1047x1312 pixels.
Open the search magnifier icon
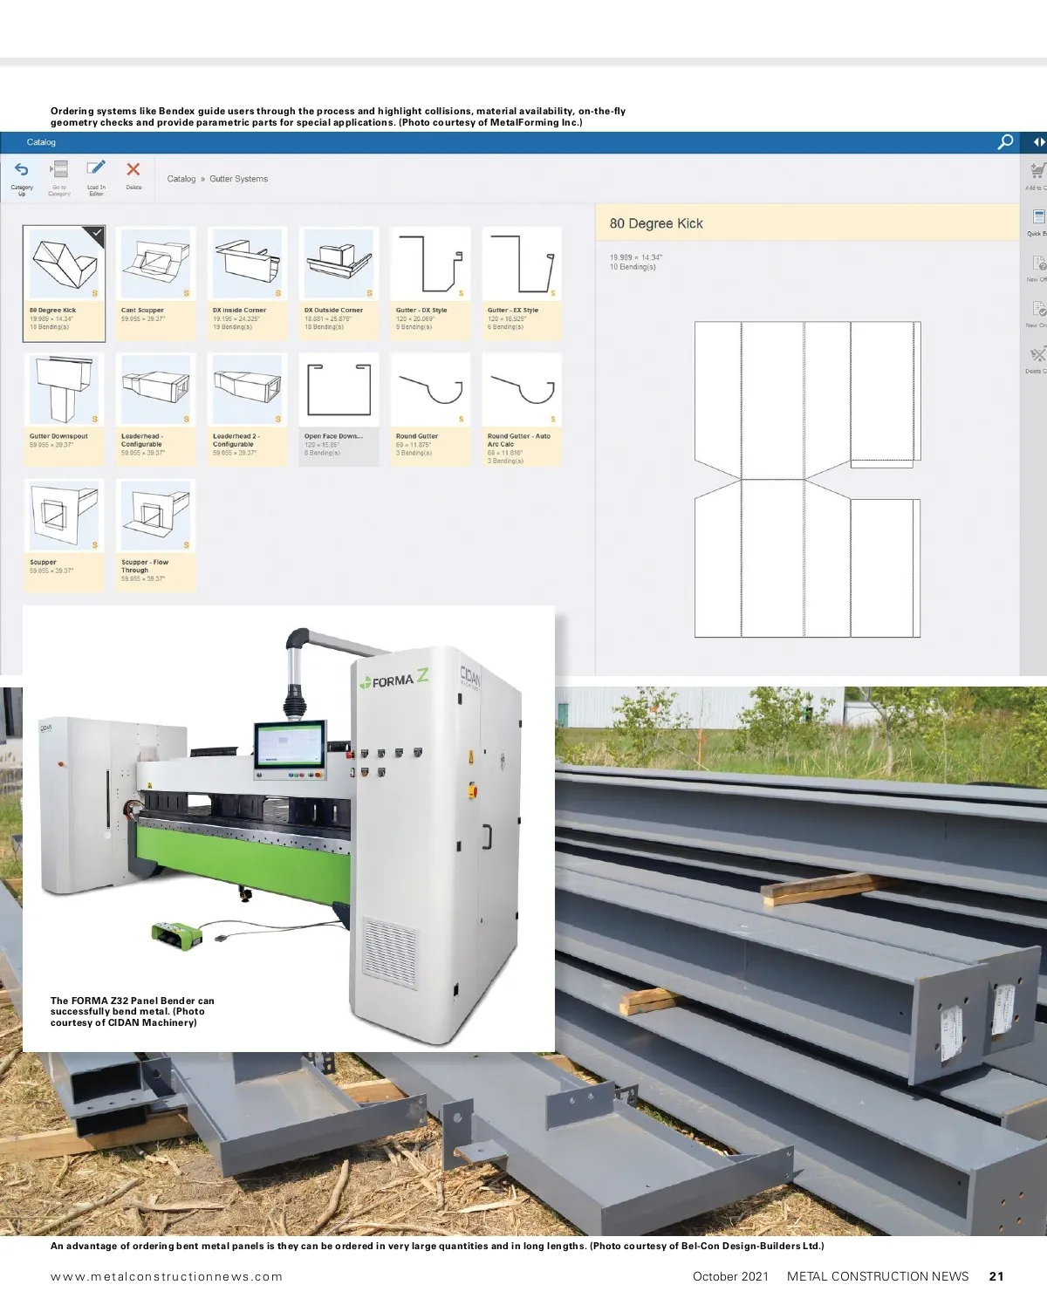click(1006, 142)
